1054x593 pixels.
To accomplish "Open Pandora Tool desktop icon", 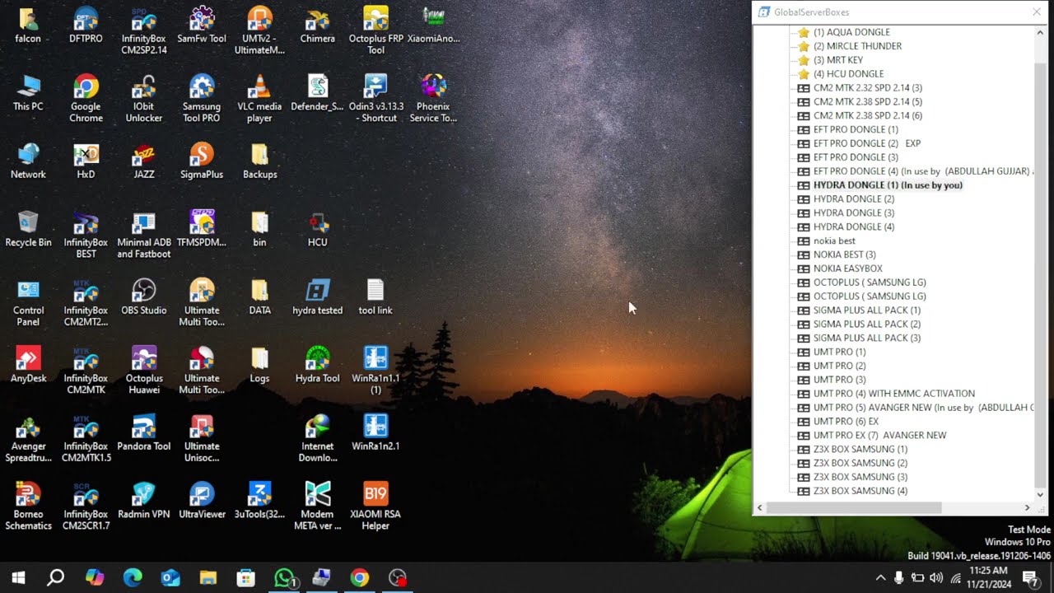I will (144, 433).
